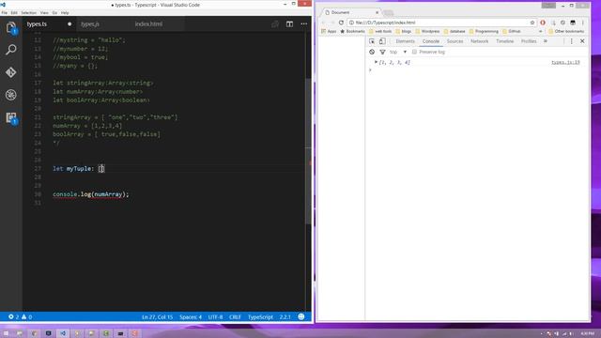Open the Help menu in VS Code
This screenshot has height=338, width=601.
(65, 12)
